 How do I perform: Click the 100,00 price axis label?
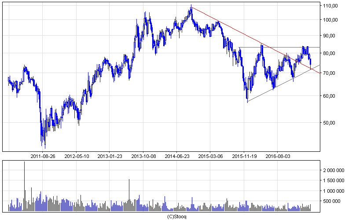[x=330, y=20]
